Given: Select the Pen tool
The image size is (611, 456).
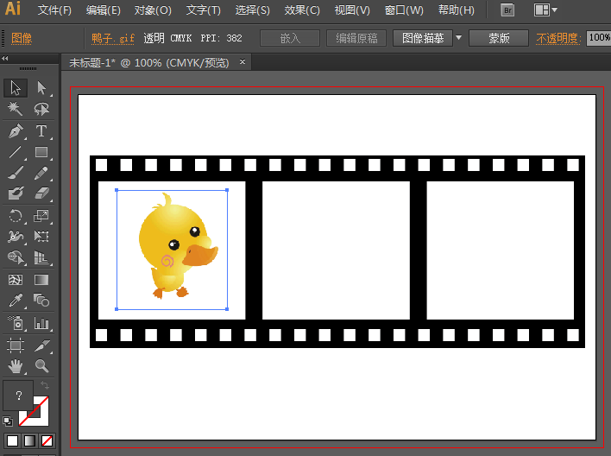Looking at the screenshot, I should 16,131.
